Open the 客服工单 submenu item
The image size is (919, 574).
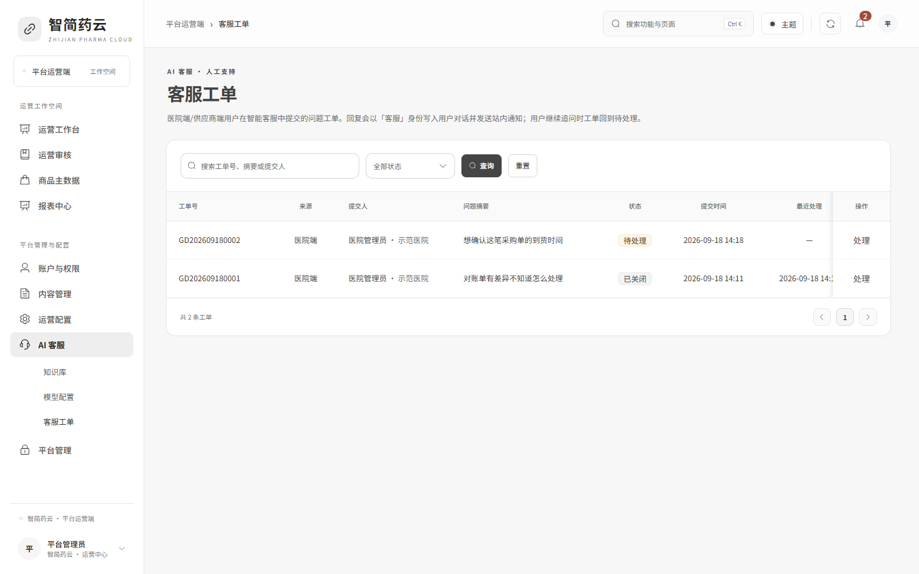pyautogui.click(x=59, y=422)
